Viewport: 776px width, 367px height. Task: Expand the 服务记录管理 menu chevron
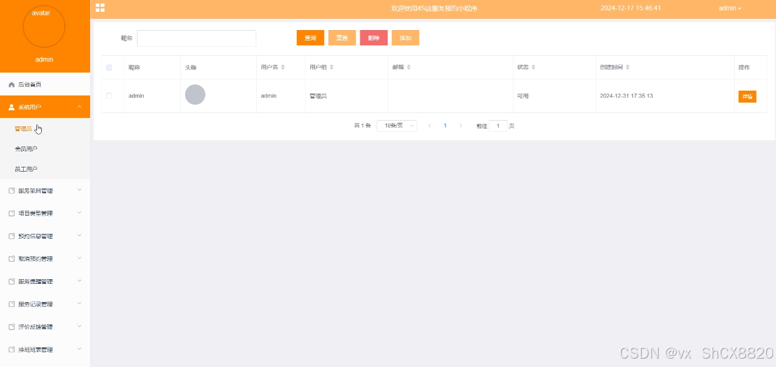point(79,304)
